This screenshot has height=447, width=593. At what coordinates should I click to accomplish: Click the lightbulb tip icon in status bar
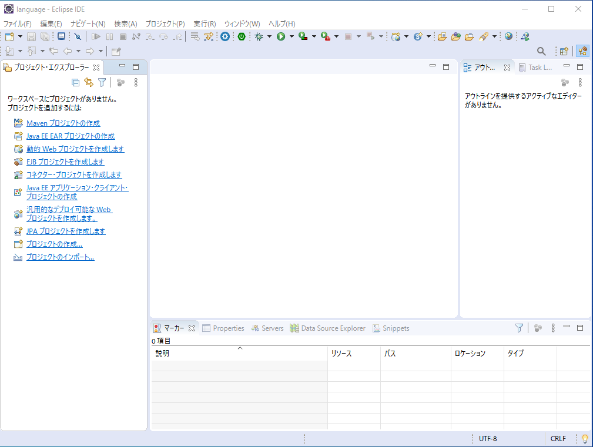click(x=585, y=439)
